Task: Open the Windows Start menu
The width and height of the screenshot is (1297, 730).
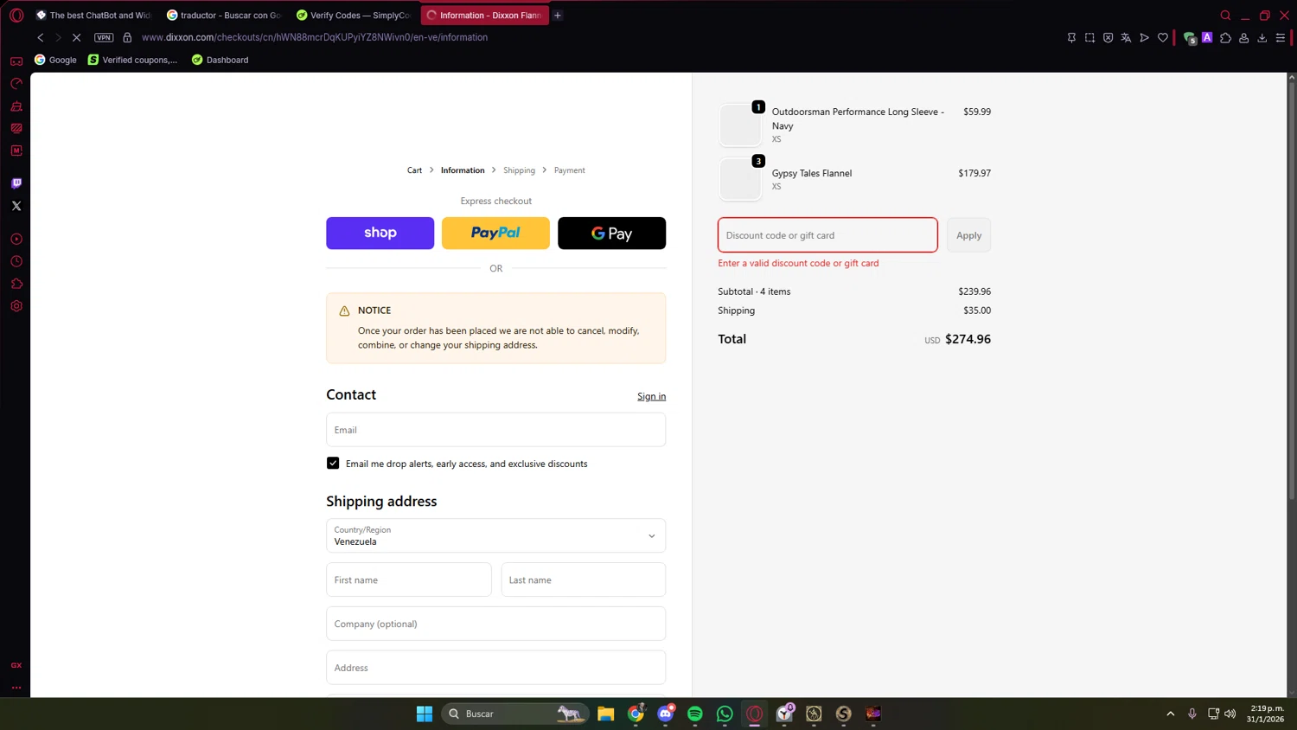Action: 424,714
